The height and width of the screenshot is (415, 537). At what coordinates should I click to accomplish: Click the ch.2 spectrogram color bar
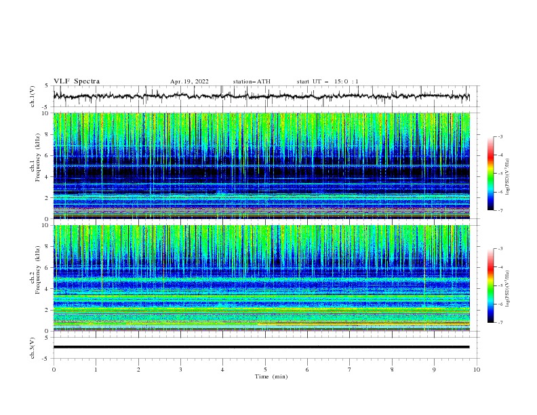(491, 285)
